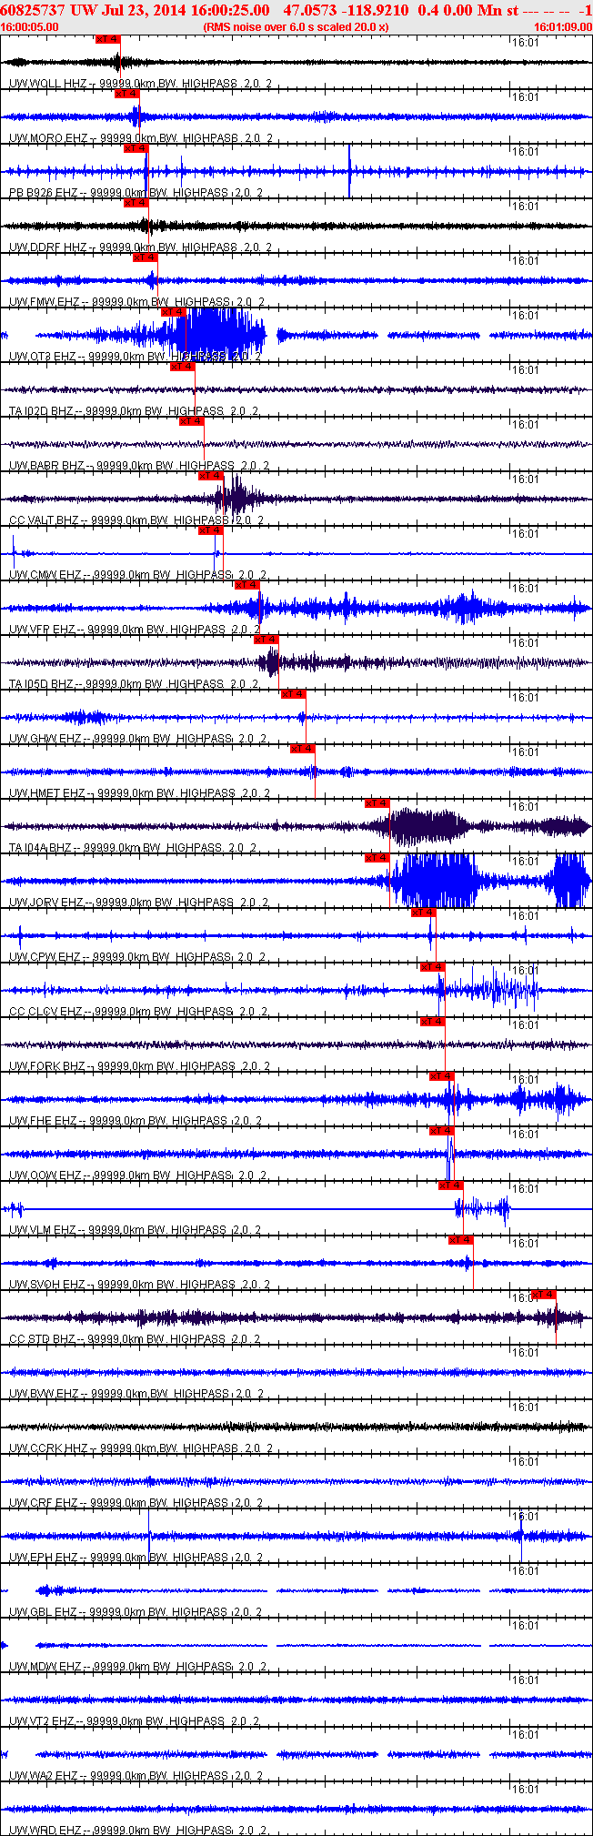The width and height of the screenshot is (593, 1836).
Task: Select the xT 4 marker on UW.HMET trace
Action: pos(302,749)
